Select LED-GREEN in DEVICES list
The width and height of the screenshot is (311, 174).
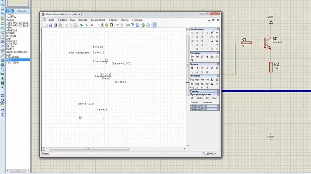point(13,57)
